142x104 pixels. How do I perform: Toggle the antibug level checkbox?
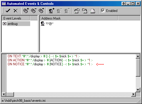[5, 23]
